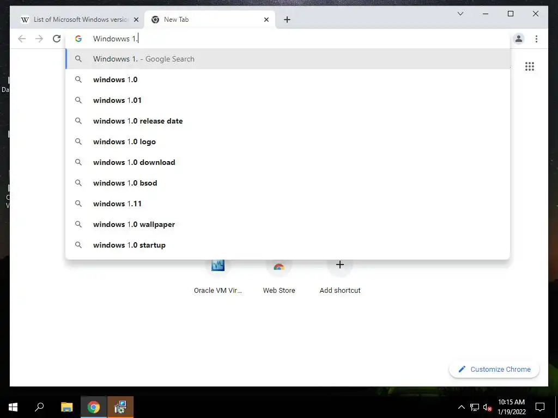This screenshot has height=418, width=558.
Task: Choose the 'windows 1.0 bsod' suggestion
Action: (288, 183)
